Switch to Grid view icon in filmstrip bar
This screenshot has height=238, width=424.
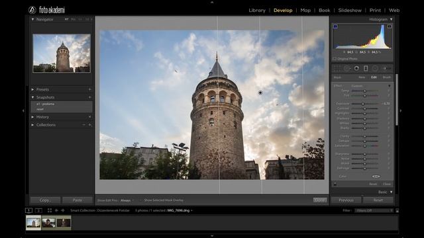[x=50, y=210]
